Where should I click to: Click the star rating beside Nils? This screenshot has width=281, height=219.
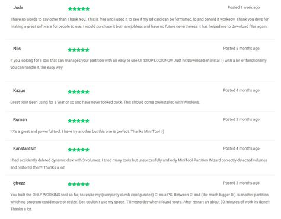tap(78, 50)
